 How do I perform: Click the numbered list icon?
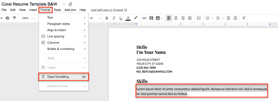[207, 18]
